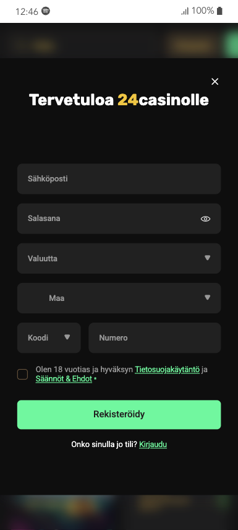238x530 pixels.
Task: Tap the signal strength icon
Action: point(185,11)
